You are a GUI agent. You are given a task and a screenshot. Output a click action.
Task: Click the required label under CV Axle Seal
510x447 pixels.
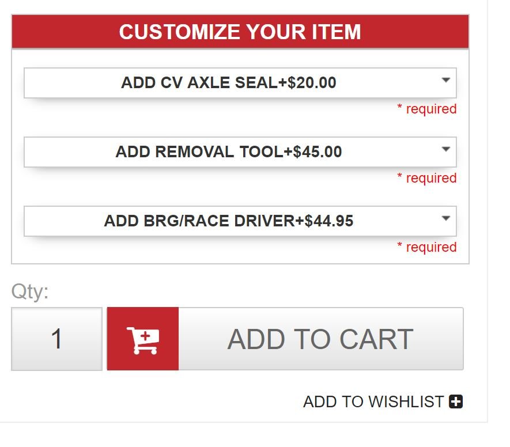427,108
